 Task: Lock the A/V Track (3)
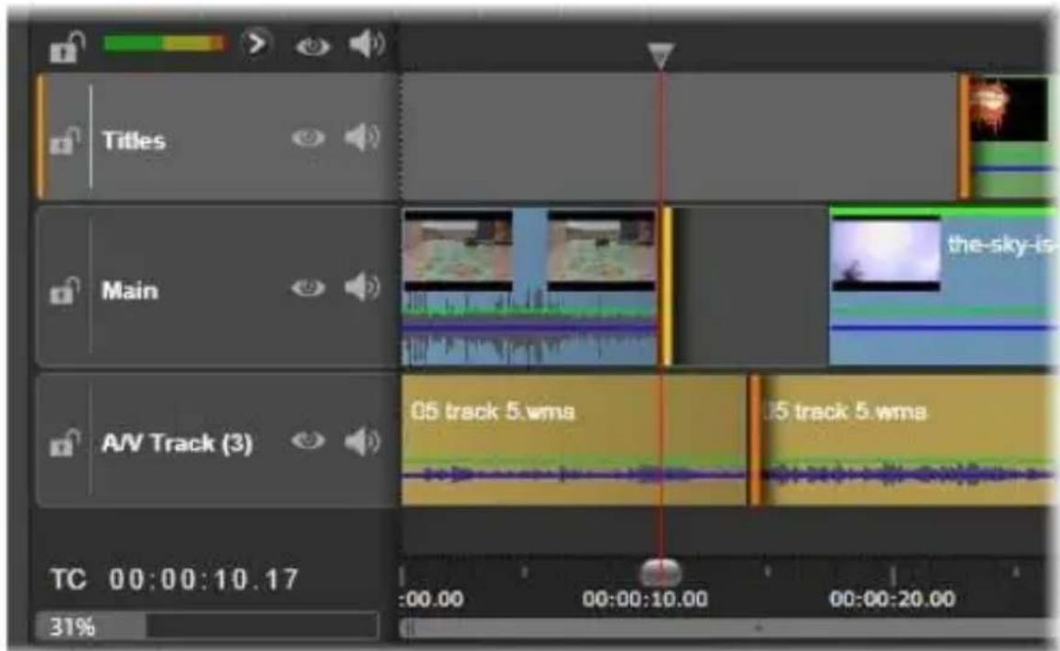[x=66, y=443]
